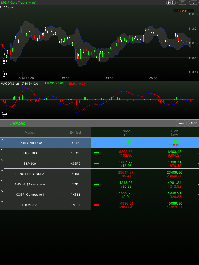Click the 'SPDR Gold Trust (1mins)' chart title
The height and width of the screenshot is (265, 199).
coord(19,3)
